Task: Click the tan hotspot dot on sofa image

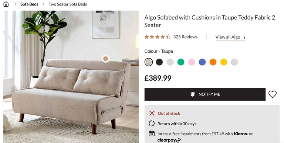Action: [x=106, y=59]
